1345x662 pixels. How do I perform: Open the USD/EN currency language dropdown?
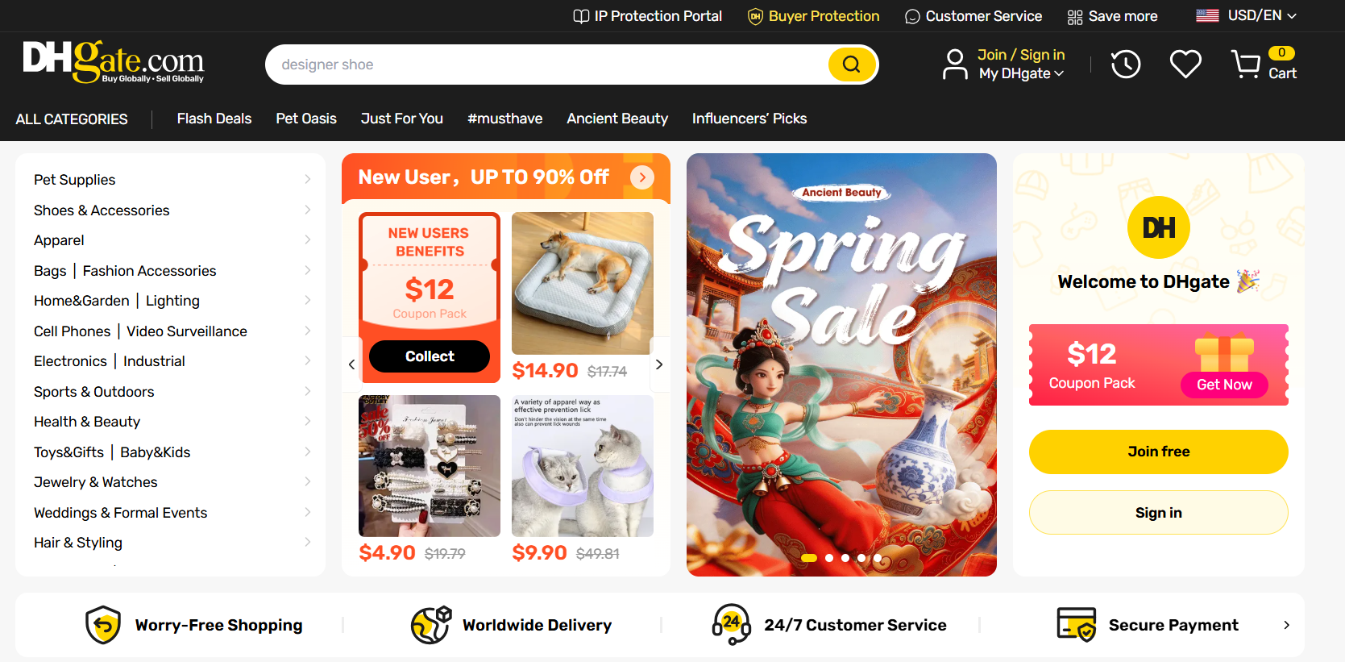click(1247, 15)
